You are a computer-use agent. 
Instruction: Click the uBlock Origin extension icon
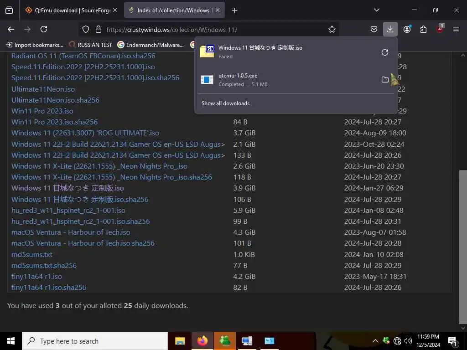click(440, 29)
